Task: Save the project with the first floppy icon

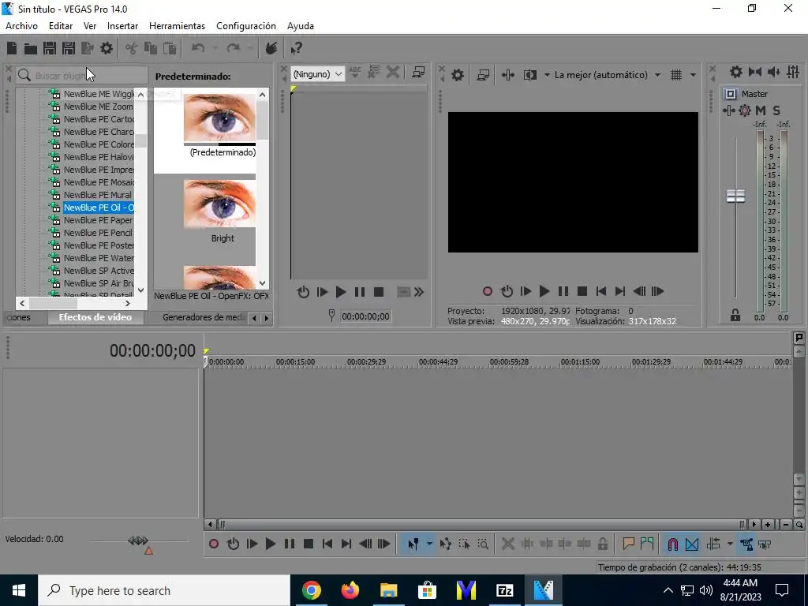Action: click(x=50, y=48)
